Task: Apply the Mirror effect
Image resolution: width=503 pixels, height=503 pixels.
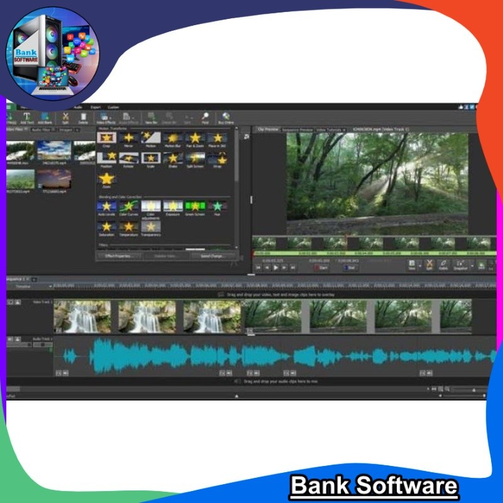Action: (x=129, y=140)
